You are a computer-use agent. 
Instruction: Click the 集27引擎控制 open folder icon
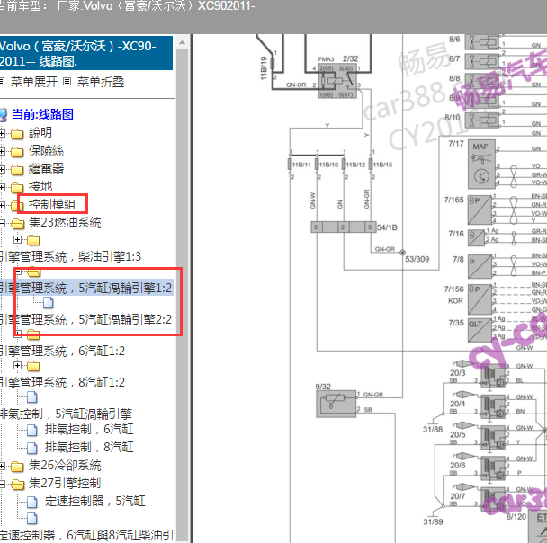[x=17, y=484]
